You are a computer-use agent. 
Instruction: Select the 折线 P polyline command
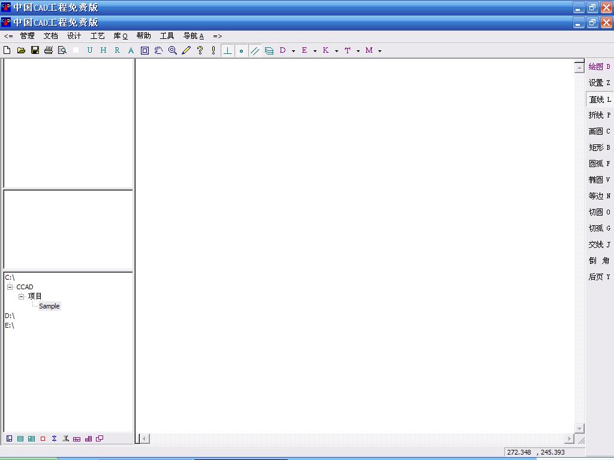[599, 115]
